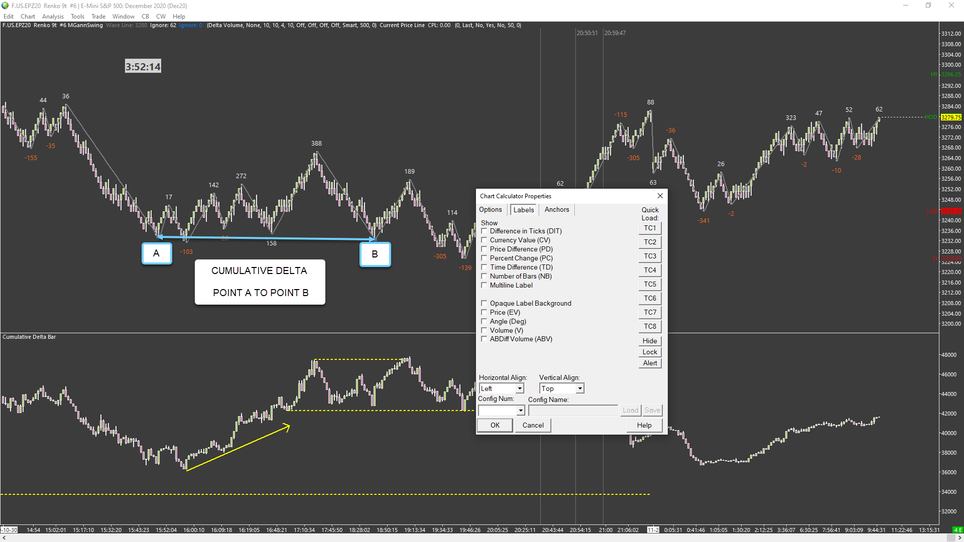Click the left scroll arrow at bottom
Viewport: 964px width, 542px height.
point(4,538)
